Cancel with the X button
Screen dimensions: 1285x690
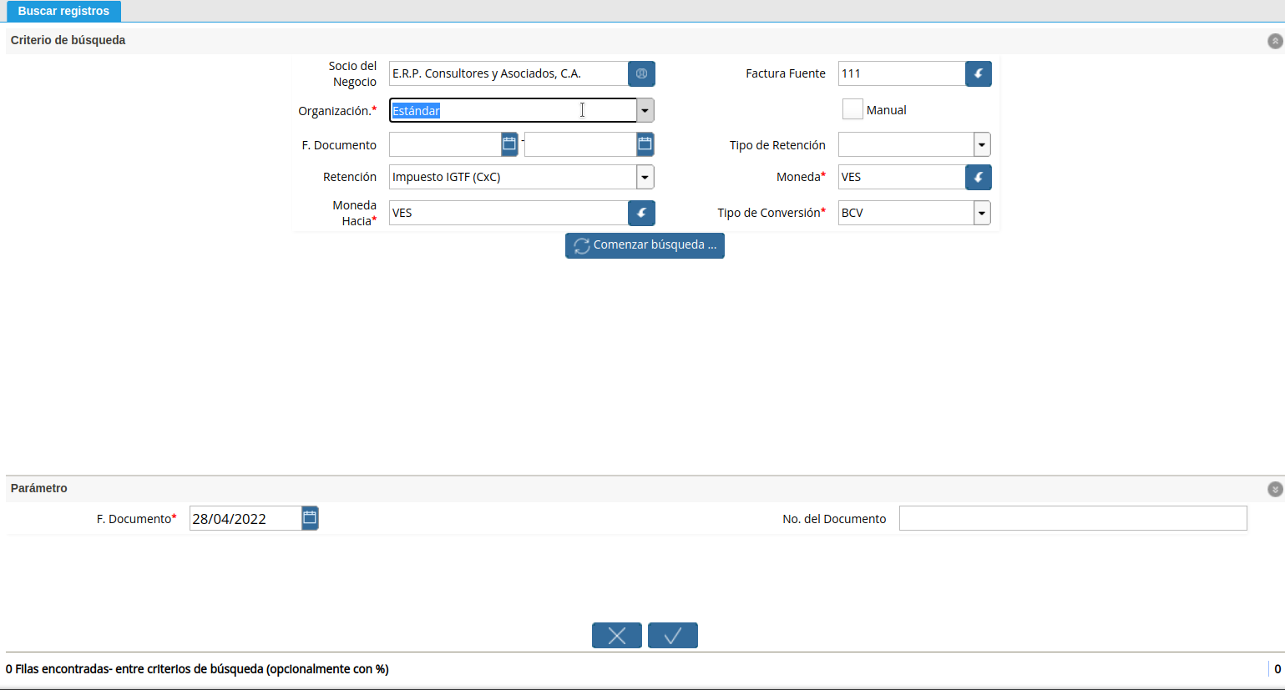[x=617, y=636]
